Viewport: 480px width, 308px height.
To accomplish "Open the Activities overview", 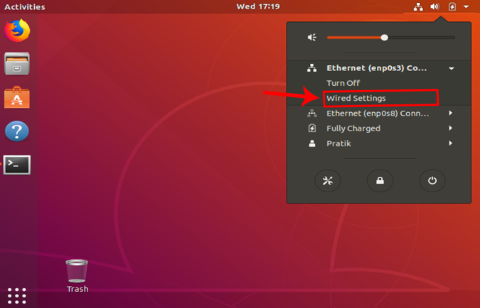I will (25, 6).
